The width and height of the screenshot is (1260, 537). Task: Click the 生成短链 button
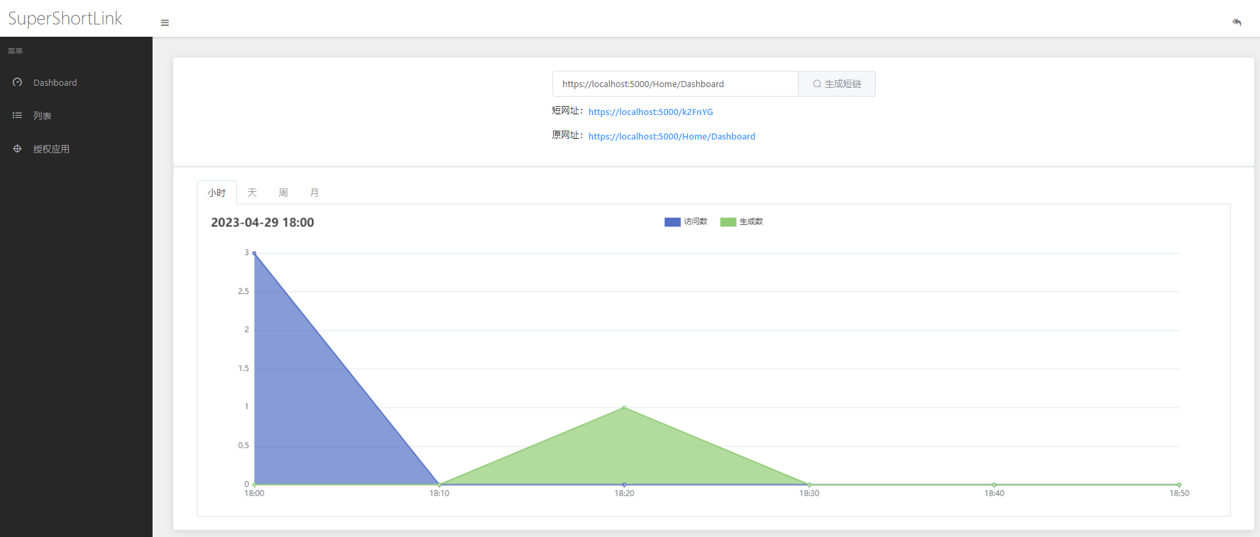(x=837, y=84)
